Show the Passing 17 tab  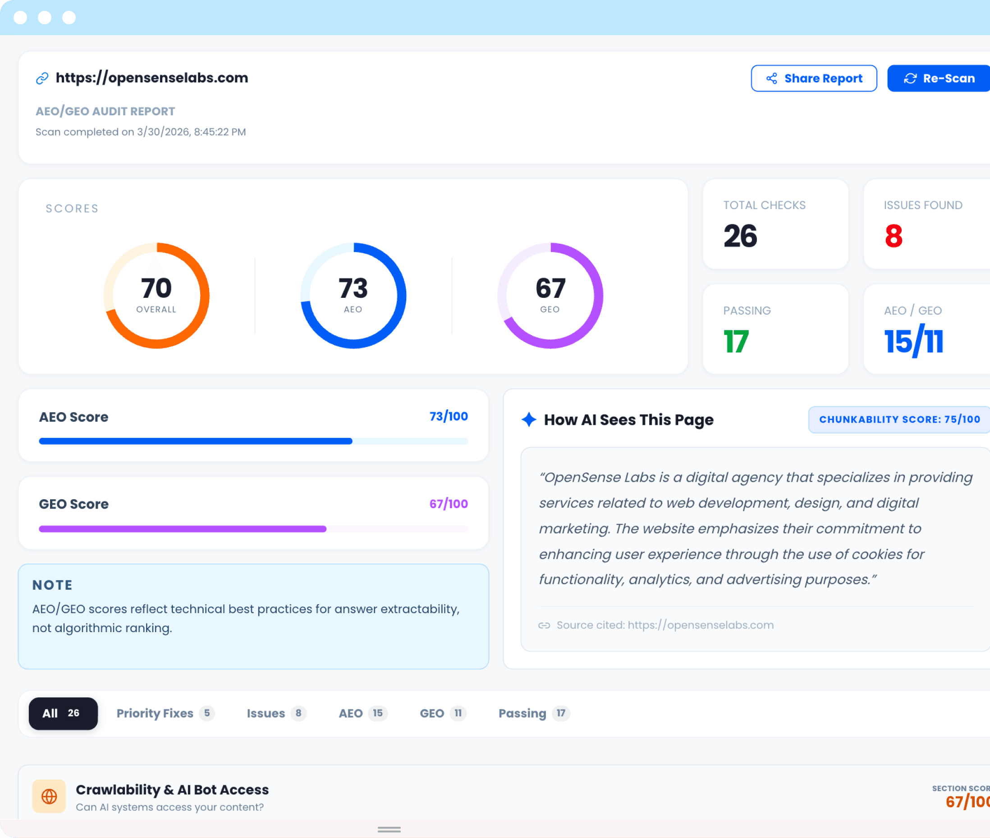(534, 714)
